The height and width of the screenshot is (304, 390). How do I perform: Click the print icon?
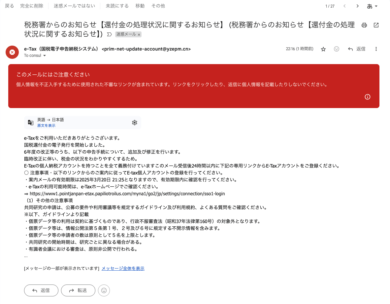coord(364,25)
